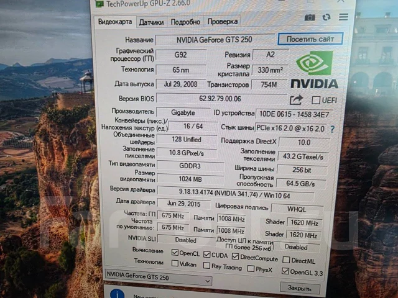Open the hamburger menu icon

pyautogui.click(x=343, y=17)
